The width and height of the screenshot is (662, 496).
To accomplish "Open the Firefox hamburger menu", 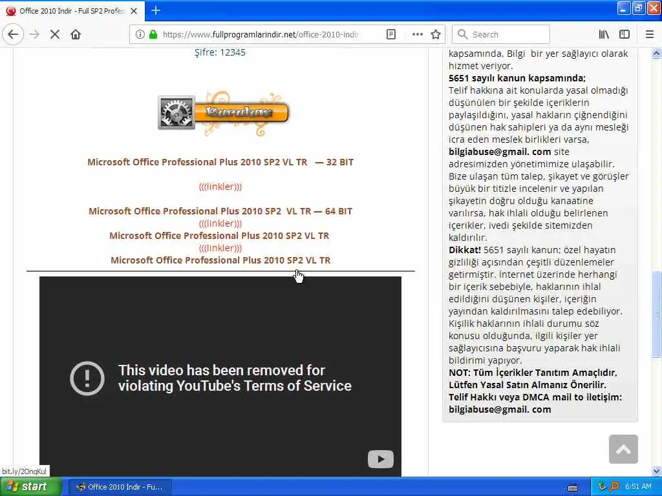I will [650, 34].
